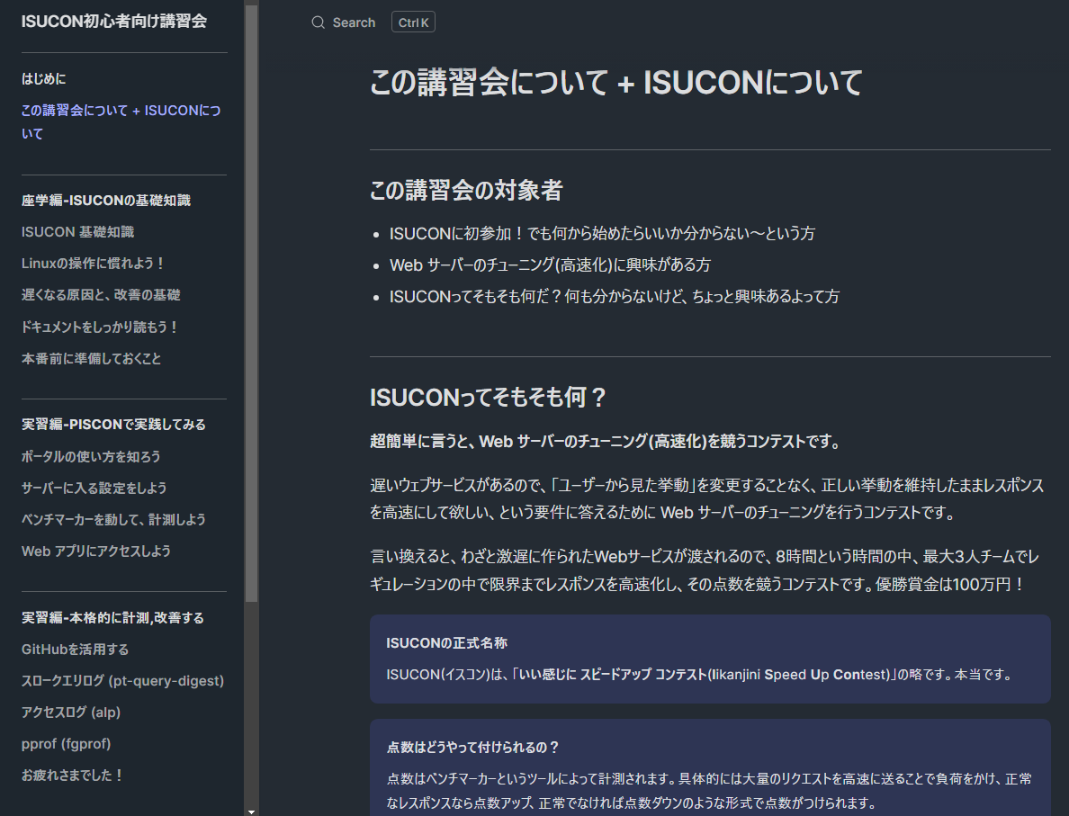Viewport: 1069px width, 816px height.
Task: Open ISUCON 基礎知識 page
Action: tap(77, 232)
